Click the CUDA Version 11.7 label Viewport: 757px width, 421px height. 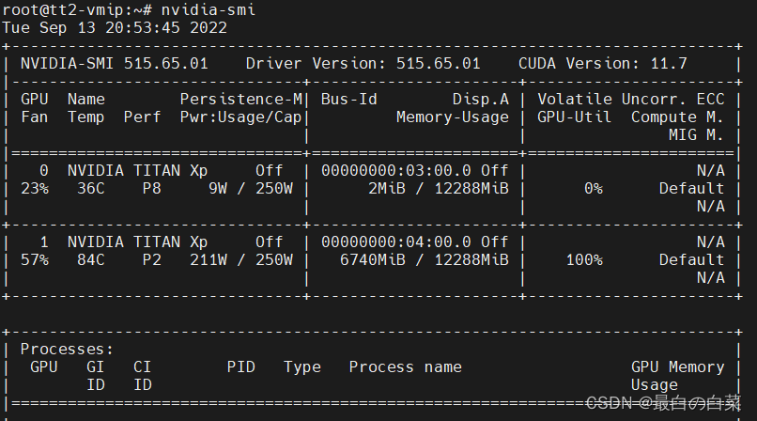[602, 63]
